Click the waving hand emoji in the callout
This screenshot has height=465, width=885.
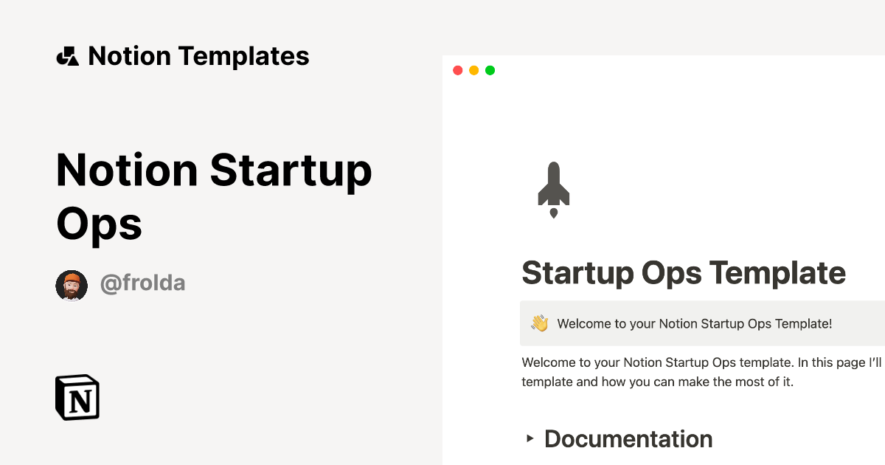point(540,323)
